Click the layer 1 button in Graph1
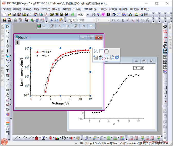This screenshot has height=146, width=173. pos(17,43)
